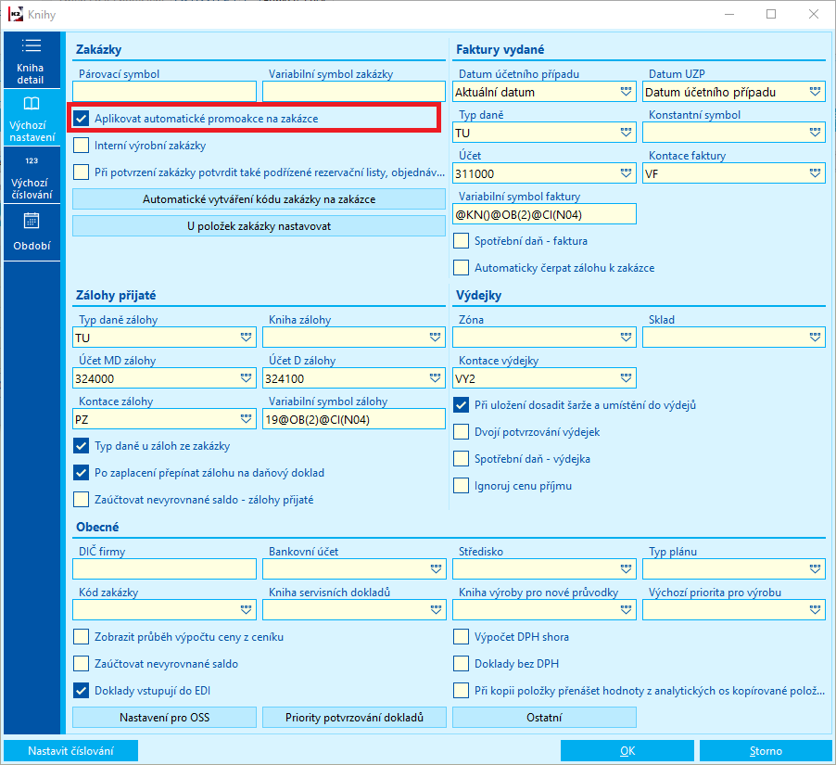Open Typ plánu dropdown
This screenshot has width=836, height=765.
point(816,569)
